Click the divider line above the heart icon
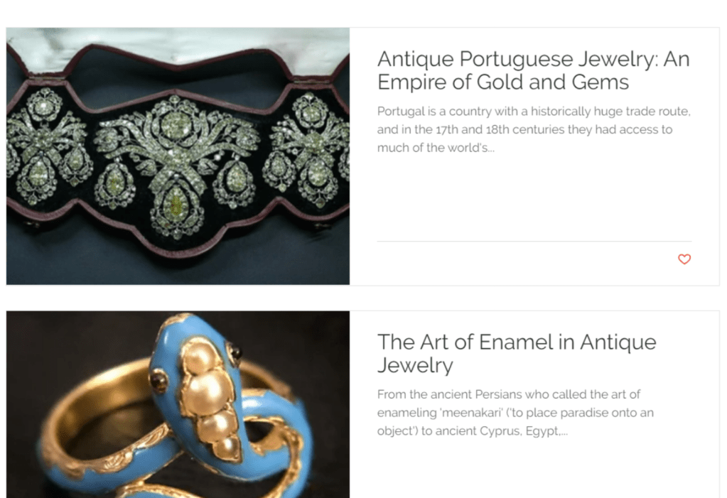This screenshot has height=498, width=727. coord(534,241)
